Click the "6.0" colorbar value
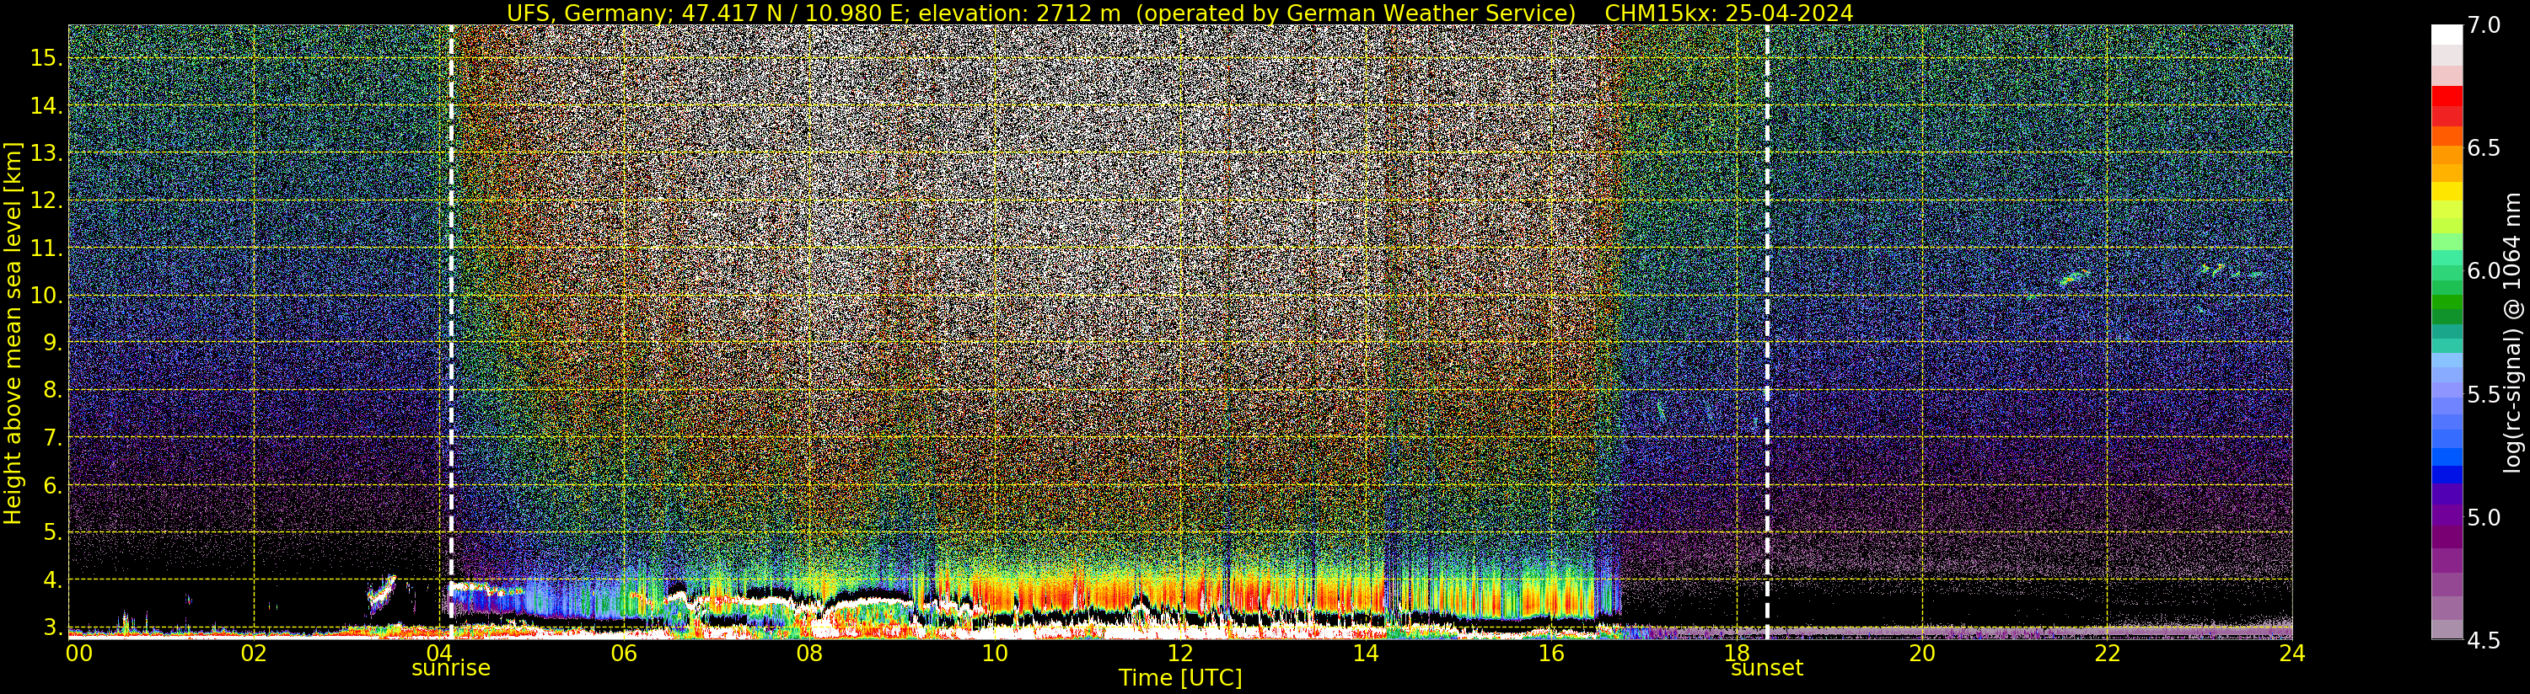Viewport: 2530px width, 694px height. 2484,271
